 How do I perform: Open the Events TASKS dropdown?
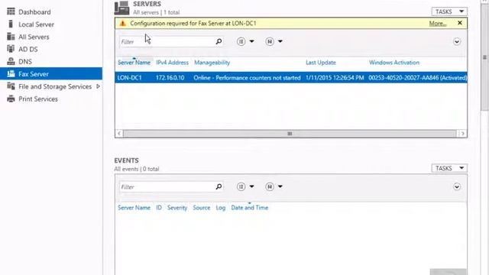[x=449, y=168]
